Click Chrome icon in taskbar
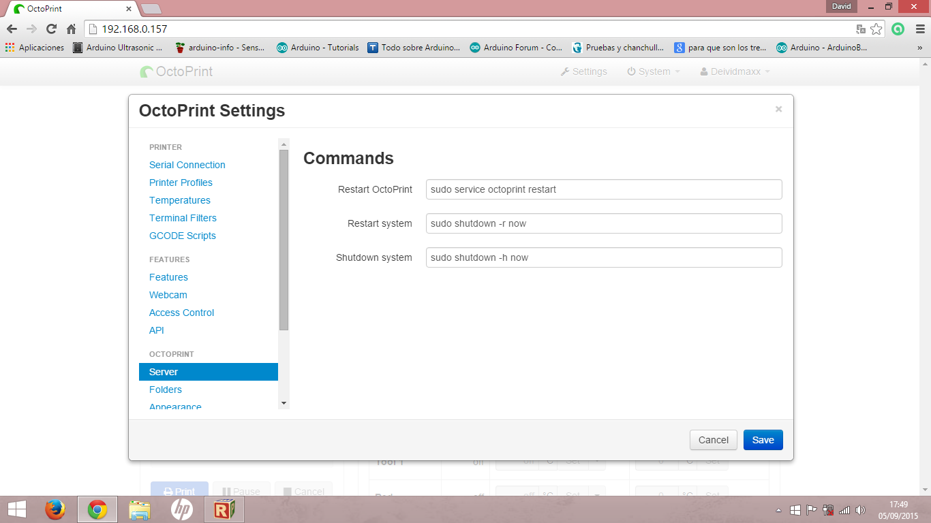The height and width of the screenshot is (523, 931). pos(97,509)
